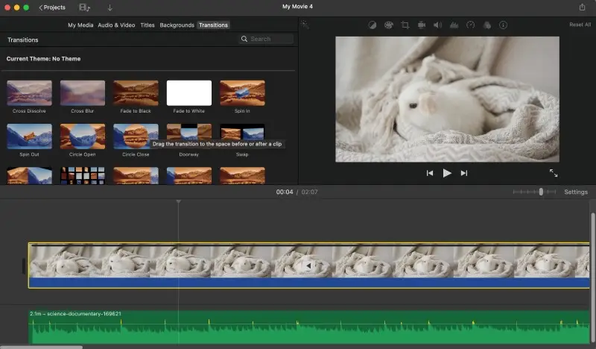Image resolution: width=596 pixels, height=349 pixels.
Task: Open the Stabilization camera tool
Action: 422,25
